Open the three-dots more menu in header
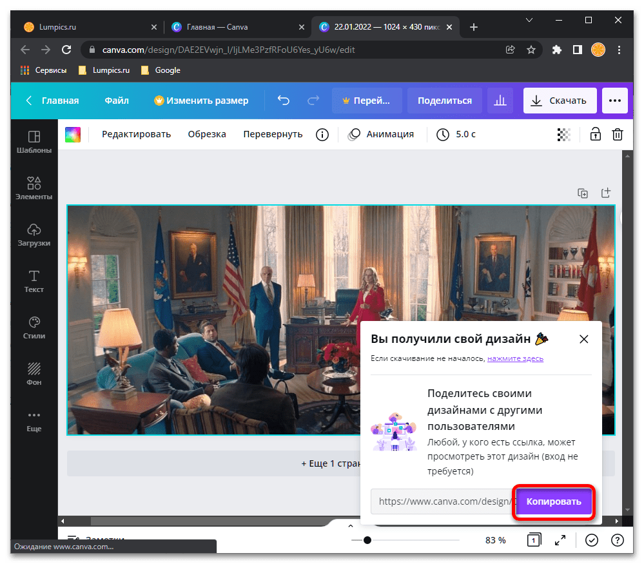Screen dimensions: 644x564 [615, 100]
